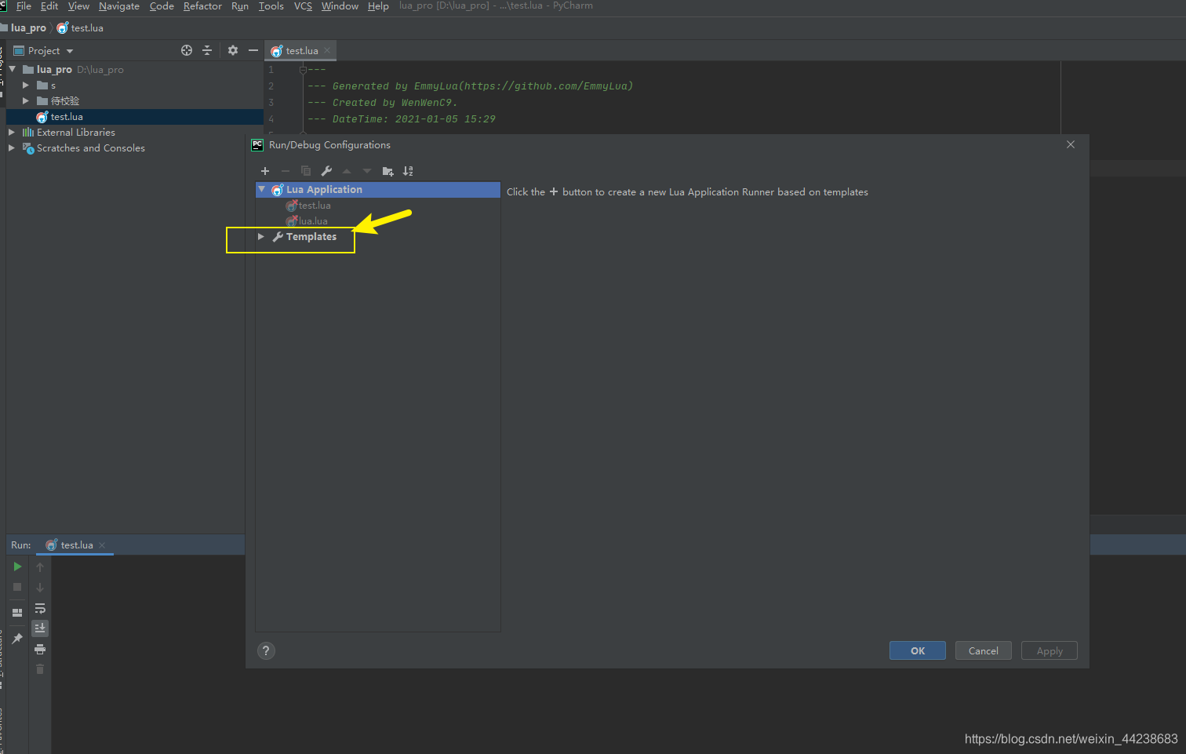Open the VCS menu

point(303,5)
